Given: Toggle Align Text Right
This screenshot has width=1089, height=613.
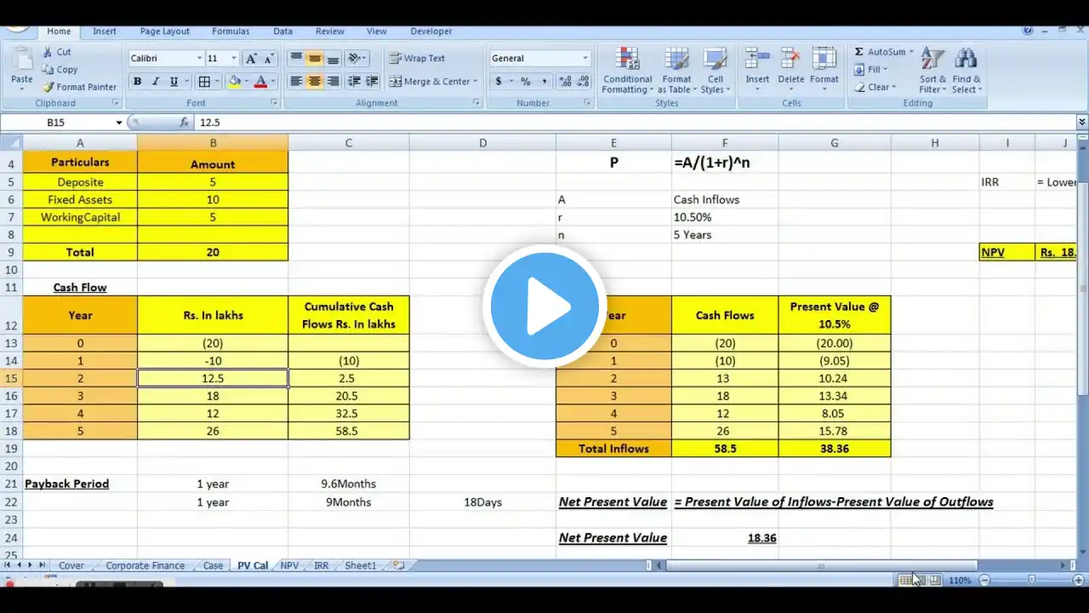Looking at the screenshot, I should click(x=334, y=82).
